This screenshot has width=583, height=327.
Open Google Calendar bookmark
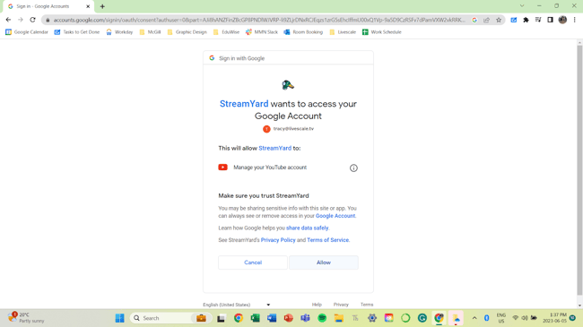click(27, 32)
